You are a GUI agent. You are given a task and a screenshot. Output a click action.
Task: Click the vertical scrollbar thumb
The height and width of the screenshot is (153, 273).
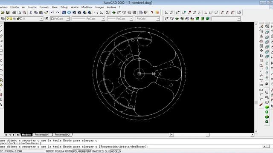(256, 102)
